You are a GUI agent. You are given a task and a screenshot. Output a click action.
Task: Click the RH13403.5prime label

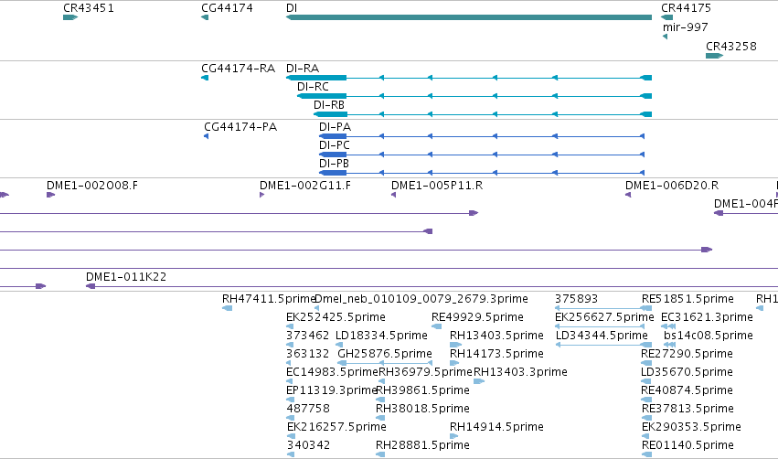coord(496,336)
